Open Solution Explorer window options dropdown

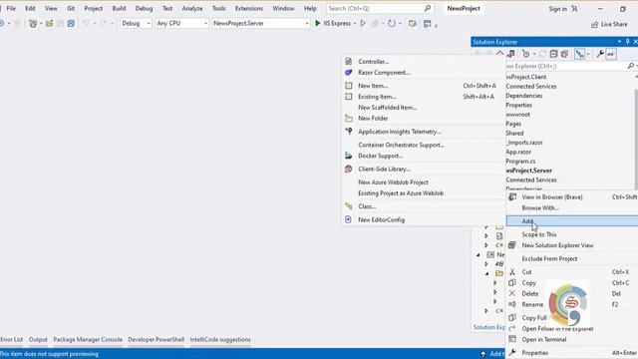pyautogui.click(x=619, y=42)
